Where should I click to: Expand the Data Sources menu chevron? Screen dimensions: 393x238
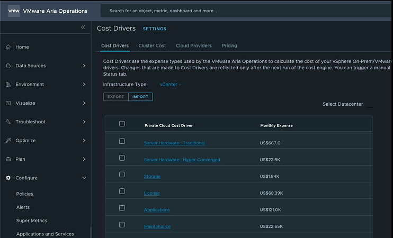click(x=84, y=66)
